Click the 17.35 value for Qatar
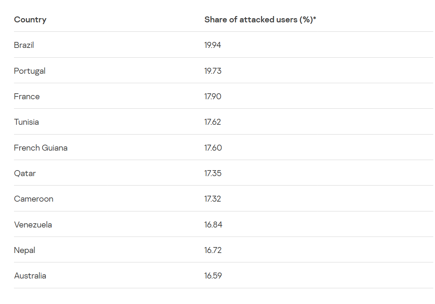The image size is (435, 304). (213, 173)
